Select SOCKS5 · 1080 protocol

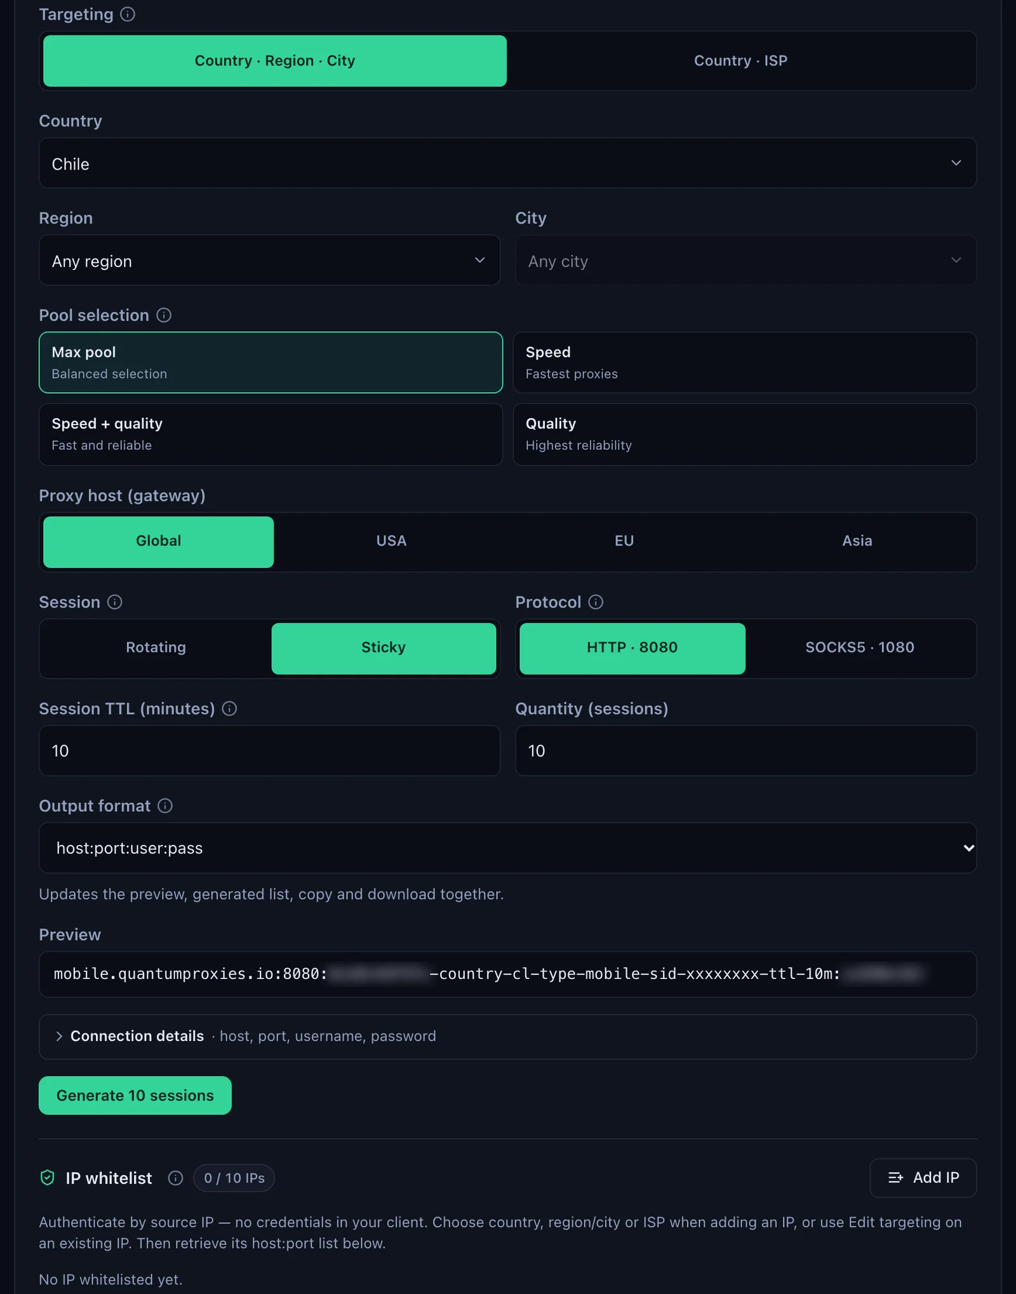(x=860, y=648)
